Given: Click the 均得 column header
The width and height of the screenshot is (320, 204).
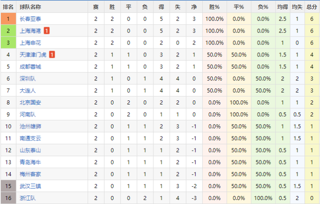Looking at the screenshot, I should 282,7.
